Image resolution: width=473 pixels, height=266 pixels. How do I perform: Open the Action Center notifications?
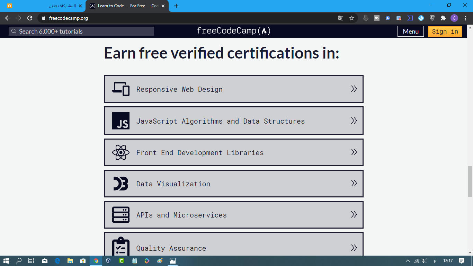462,261
